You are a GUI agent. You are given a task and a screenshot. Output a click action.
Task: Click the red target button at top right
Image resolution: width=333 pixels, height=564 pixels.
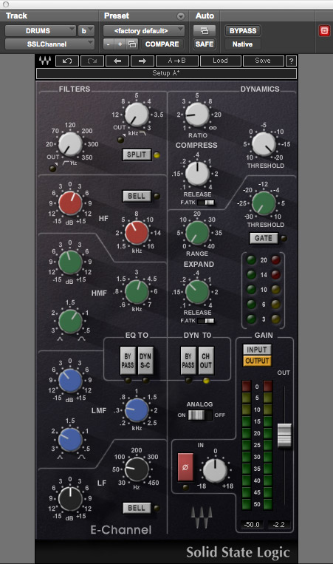(324, 31)
